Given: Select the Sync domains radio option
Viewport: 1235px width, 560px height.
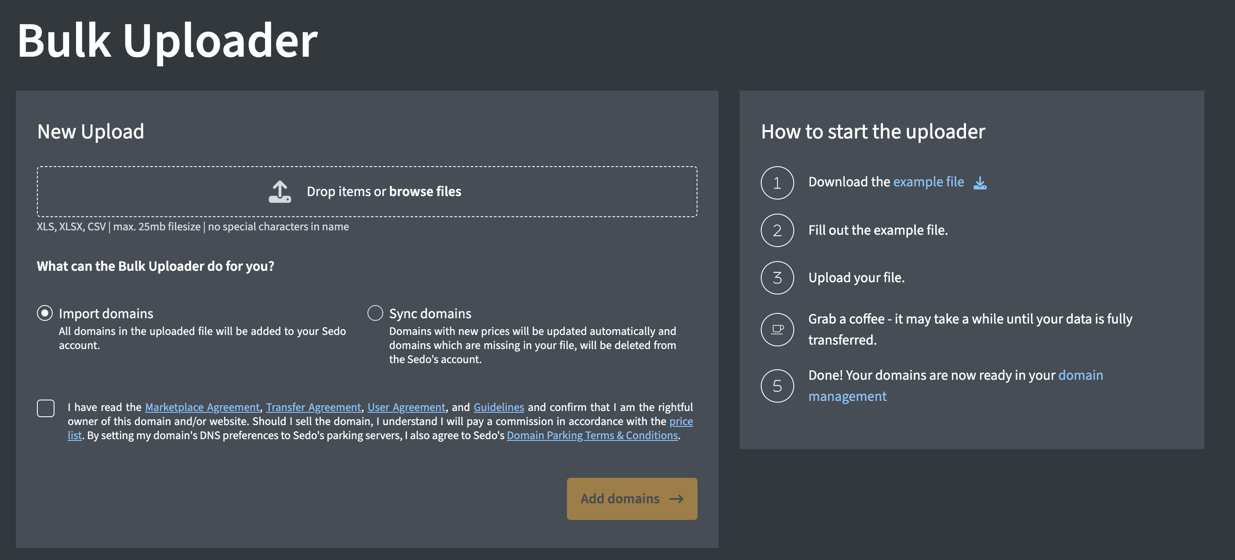Looking at the screenshot, I should 375,313.
